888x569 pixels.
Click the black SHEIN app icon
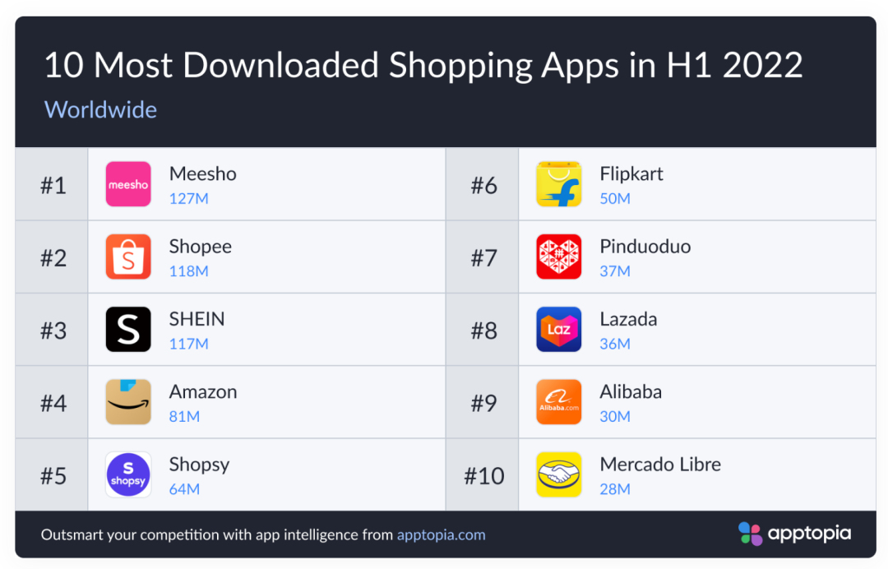coord(128,330)
